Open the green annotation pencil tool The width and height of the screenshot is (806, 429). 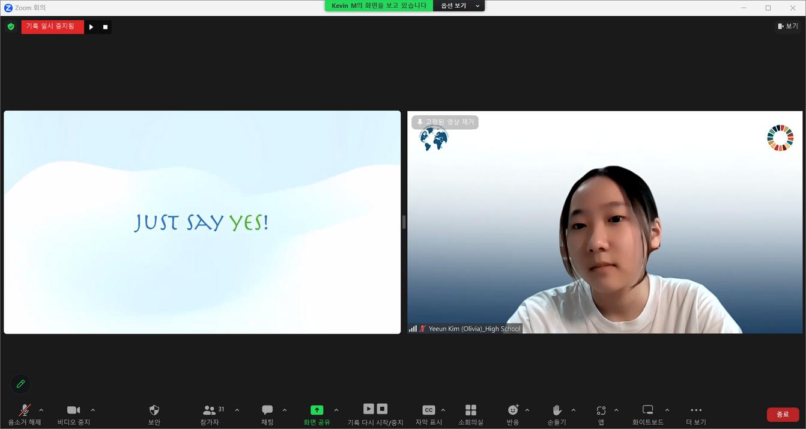20,384
